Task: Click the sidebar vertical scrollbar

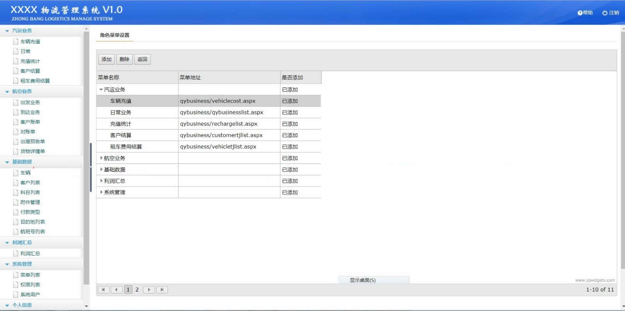Action: pos(86,156)
